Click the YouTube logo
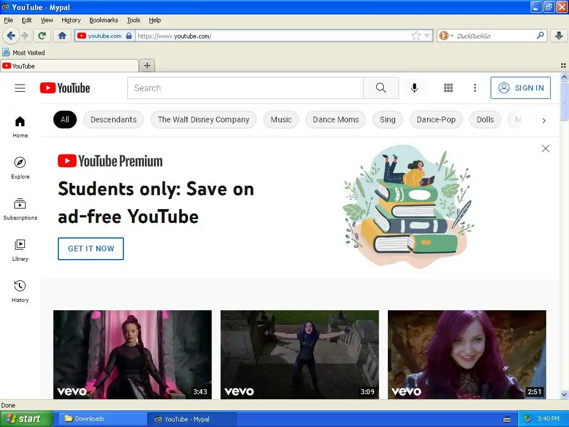Image resolution: width=569 pixels, height=427 pixels. tap(65, 88)
